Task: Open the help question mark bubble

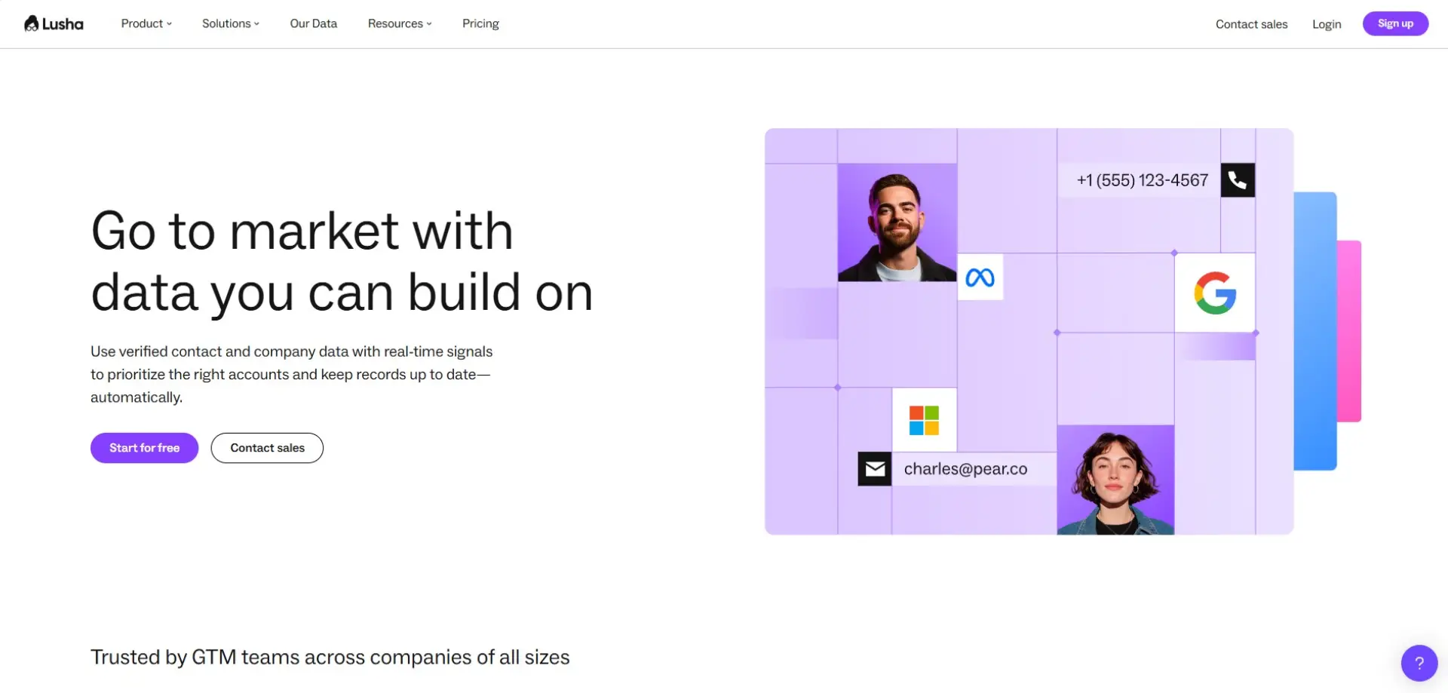Action: [1419, 663]
